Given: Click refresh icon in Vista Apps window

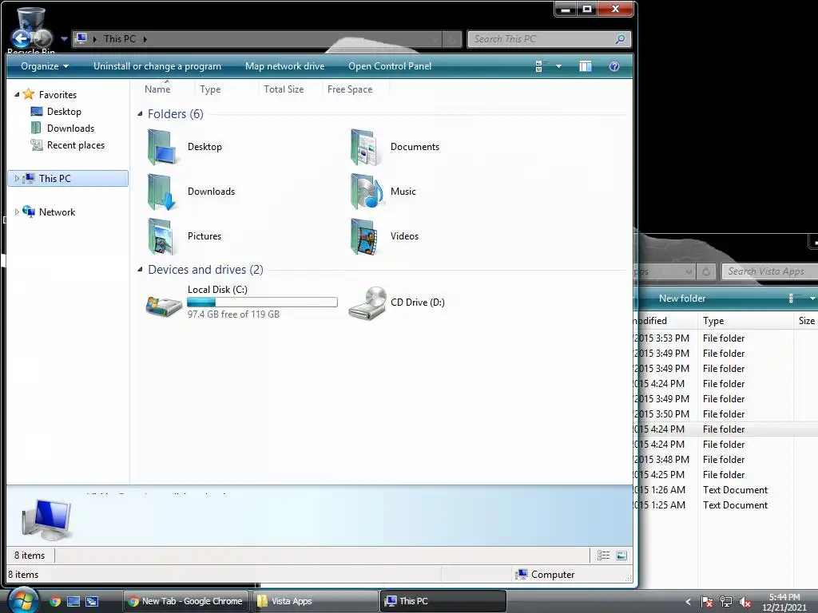Looking at the screenshot, I should (706, 271).
